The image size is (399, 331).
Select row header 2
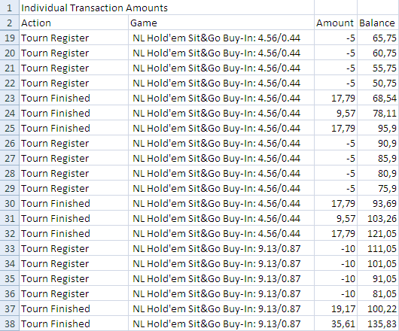pyautogui.click(x=10, y=23)
